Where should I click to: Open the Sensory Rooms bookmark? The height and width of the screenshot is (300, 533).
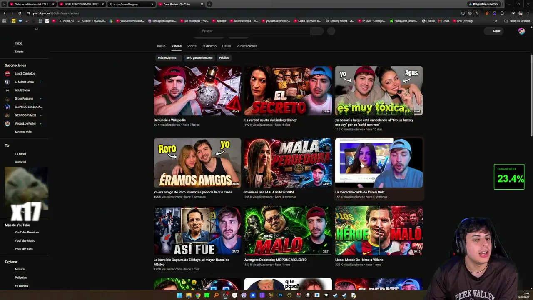(340, 21)
